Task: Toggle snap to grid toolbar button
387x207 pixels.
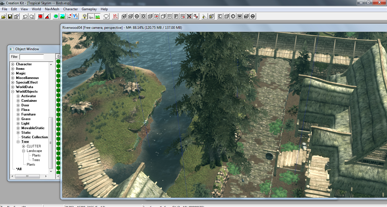Action: (40, 16)
